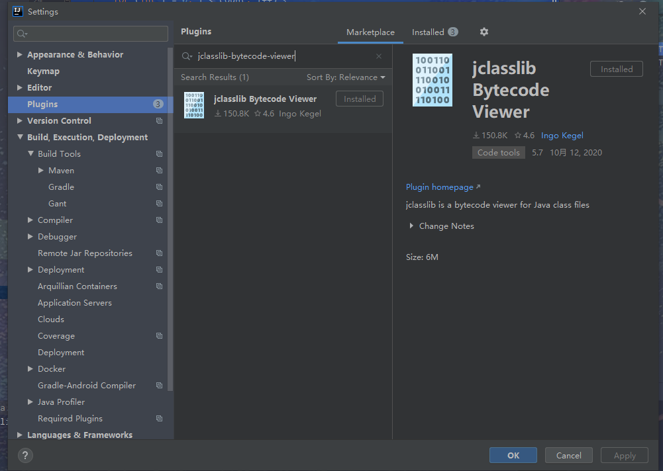Open the plugin search history magnifier

(x=187, y=56)
